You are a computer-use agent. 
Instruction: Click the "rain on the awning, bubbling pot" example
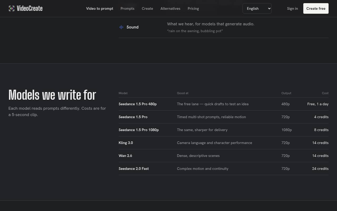pos(195,31)
